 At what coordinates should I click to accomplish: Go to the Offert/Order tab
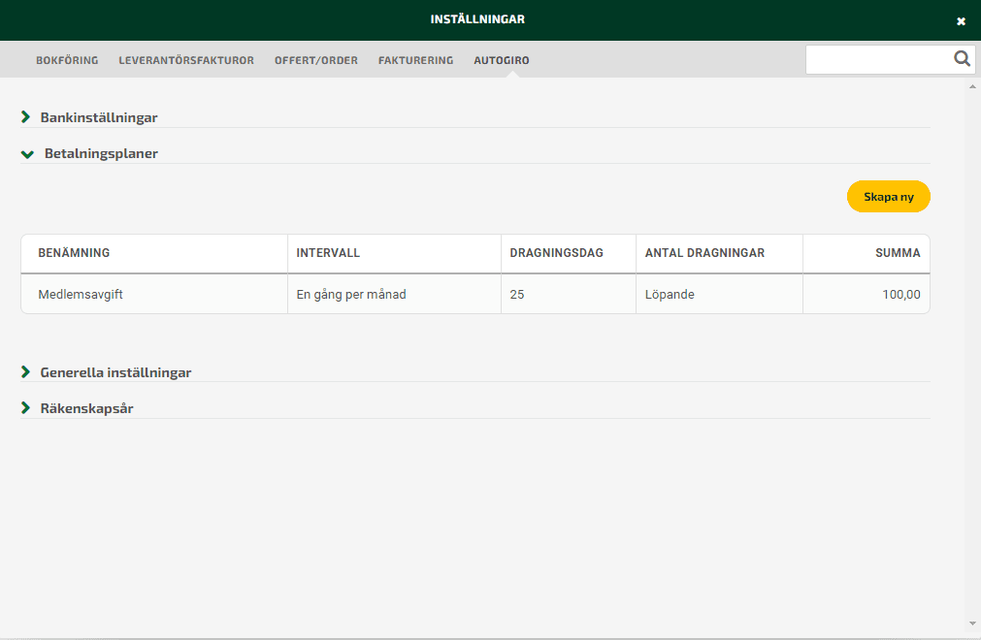(x=316, y=60)
